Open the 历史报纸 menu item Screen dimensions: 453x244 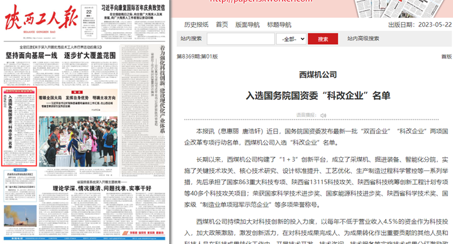[196, 25]
